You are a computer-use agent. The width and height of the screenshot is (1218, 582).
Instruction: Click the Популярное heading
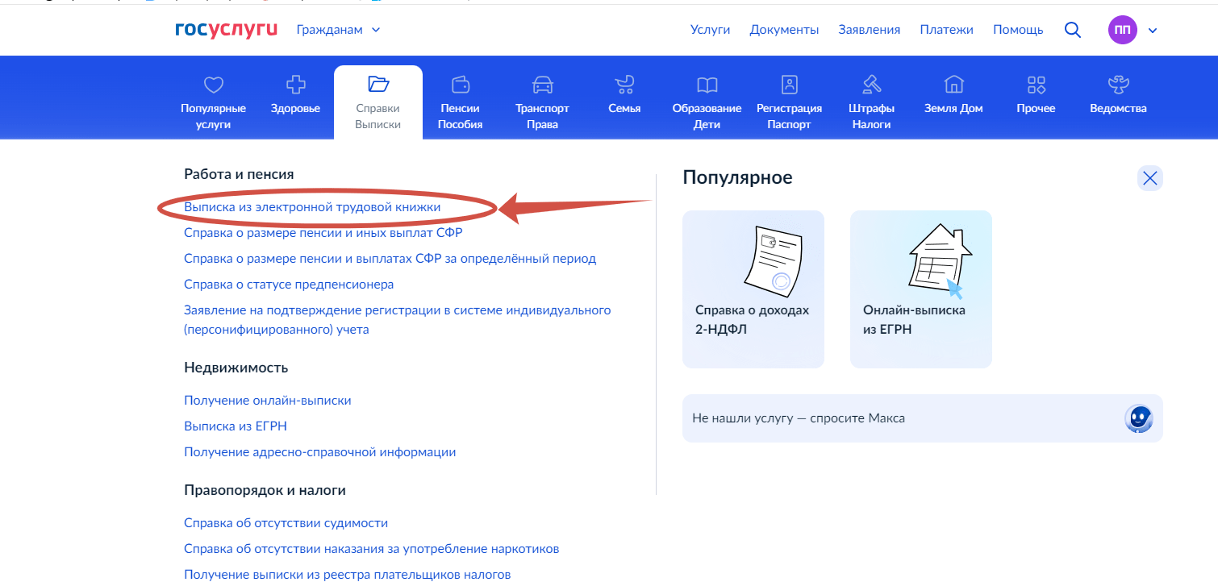(737, 177)
